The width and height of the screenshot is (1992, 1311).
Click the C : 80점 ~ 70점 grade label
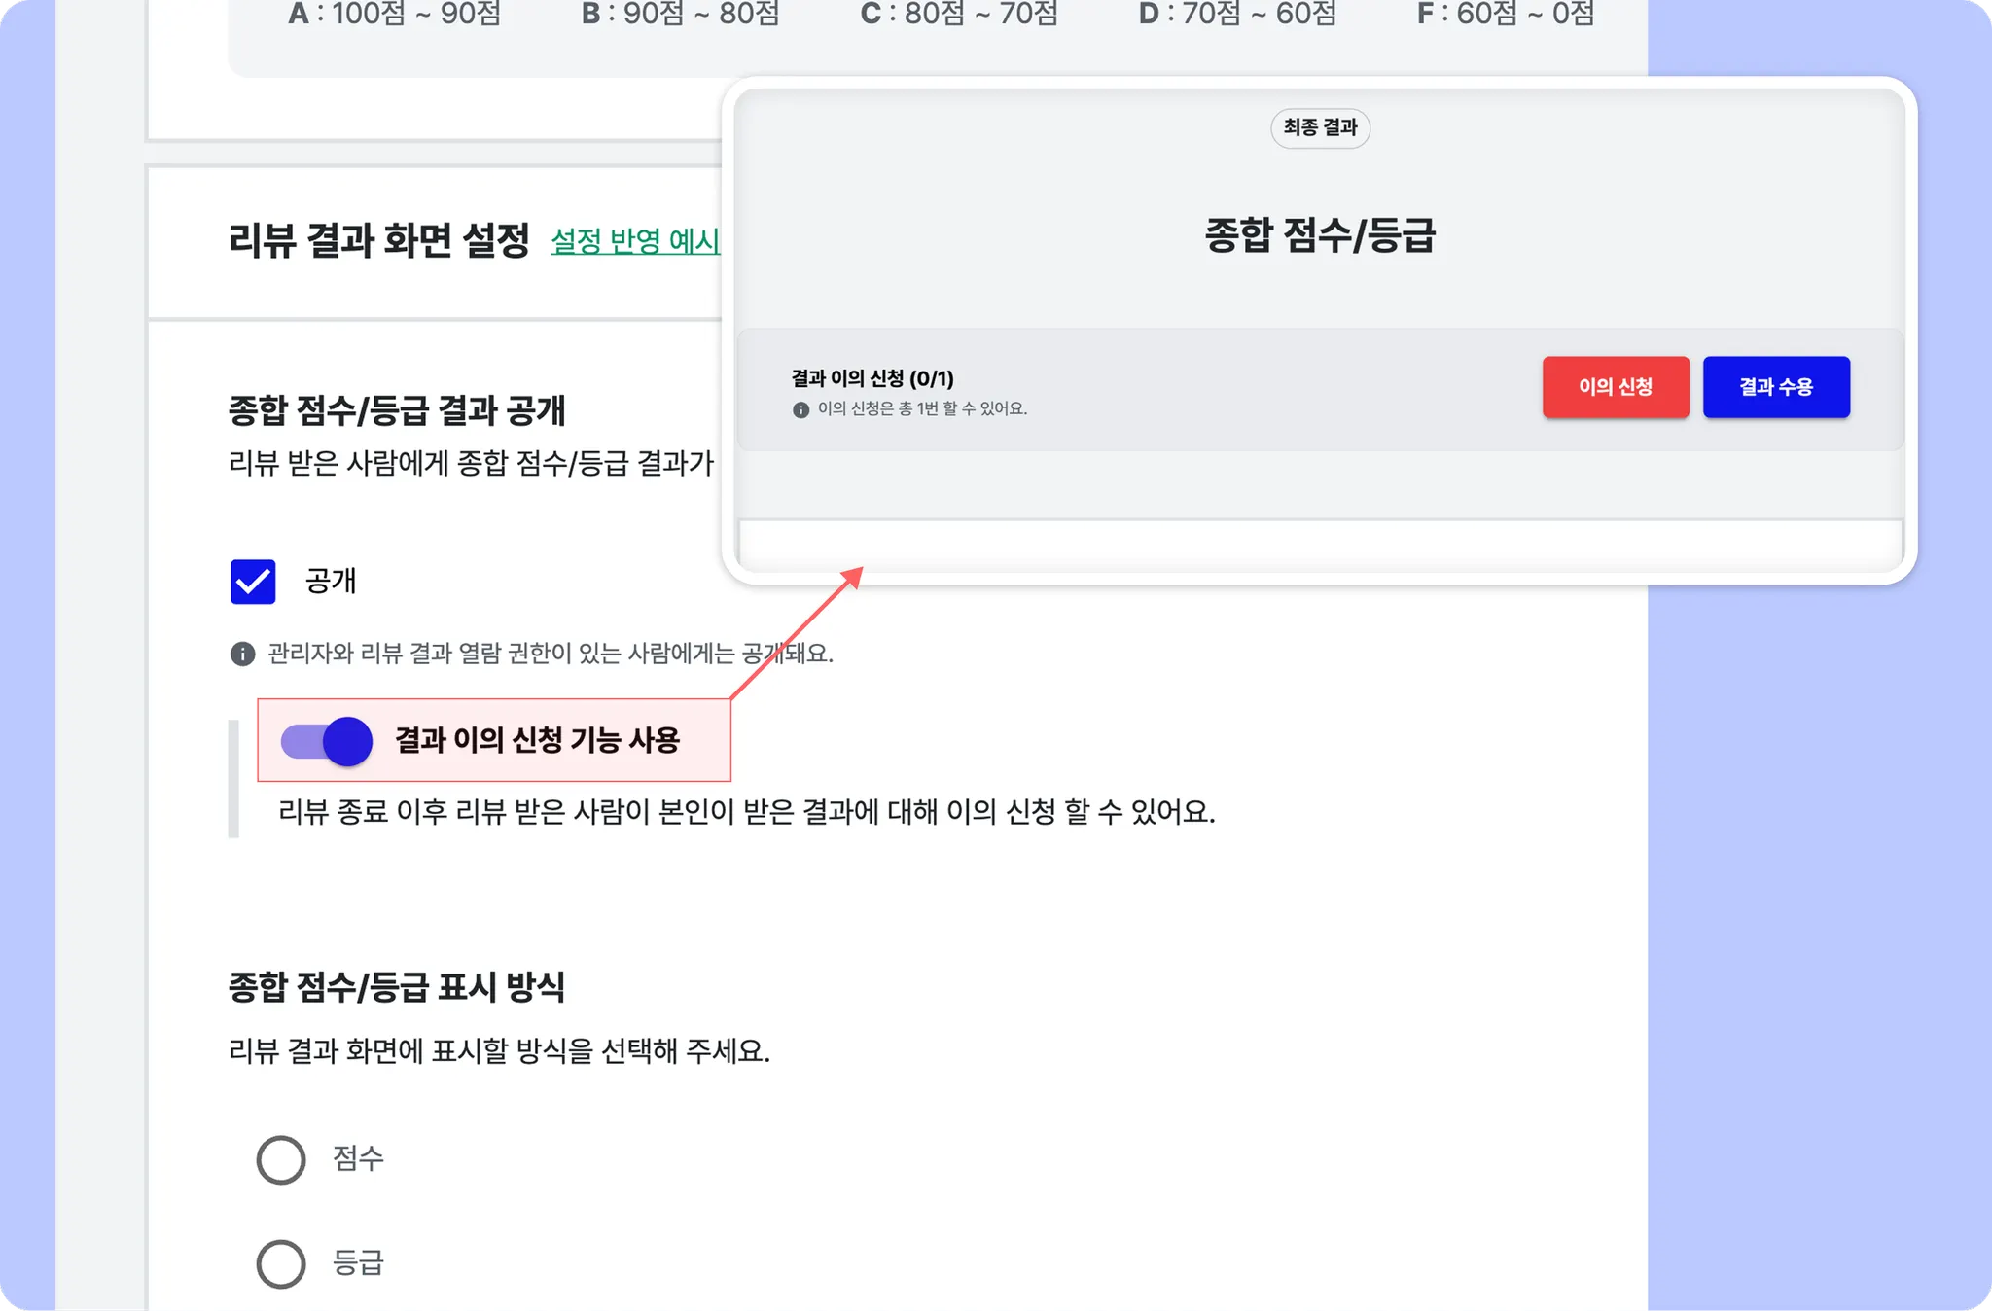[x=959, y=14]
